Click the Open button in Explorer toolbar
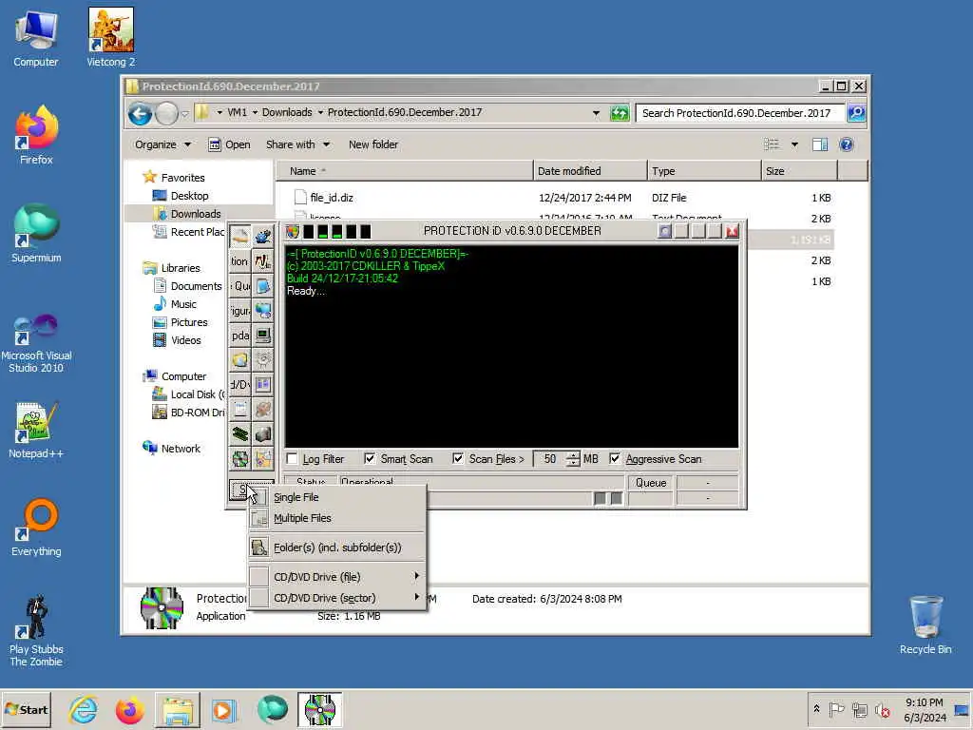This screenshot has height=730, width=973. click(x=229, y=144)
